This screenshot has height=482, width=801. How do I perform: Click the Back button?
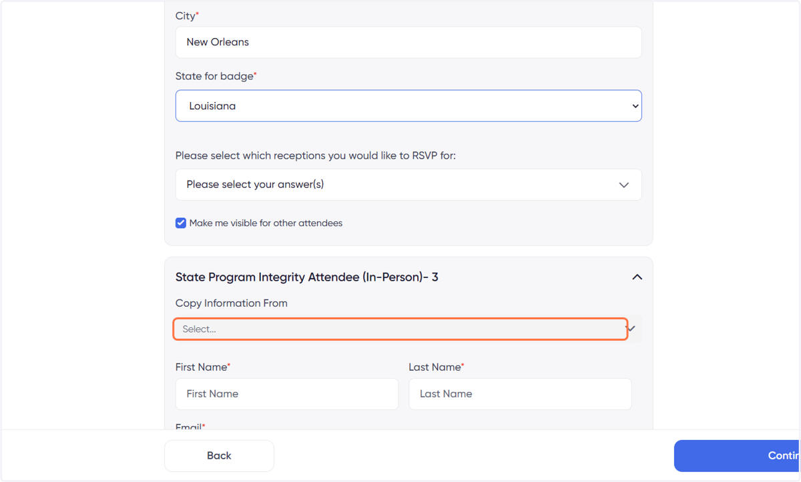click(x=219, y=456)
